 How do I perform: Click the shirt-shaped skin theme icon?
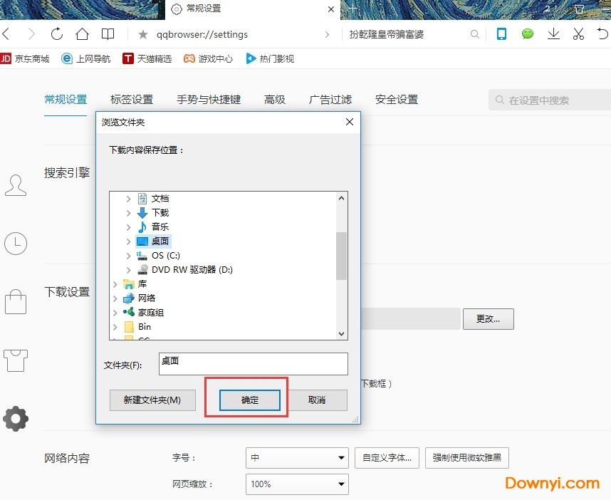pos(16,360)
